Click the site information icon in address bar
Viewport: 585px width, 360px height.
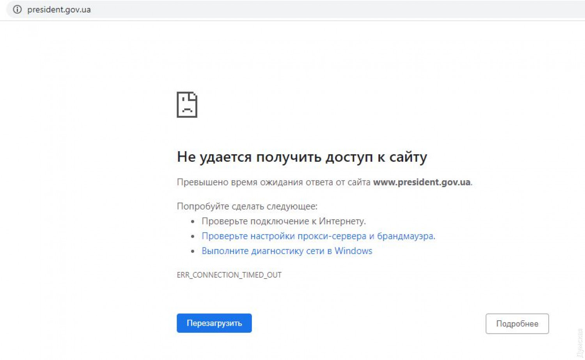tap(17, 9)
